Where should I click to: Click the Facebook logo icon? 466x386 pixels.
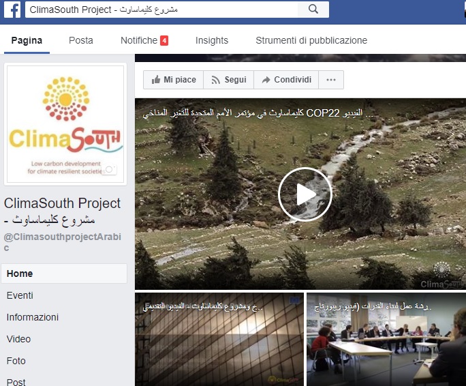point(12,10)
